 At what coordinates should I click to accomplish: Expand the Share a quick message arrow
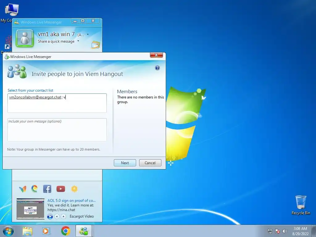pyautogui.click(x=78, y=41)
